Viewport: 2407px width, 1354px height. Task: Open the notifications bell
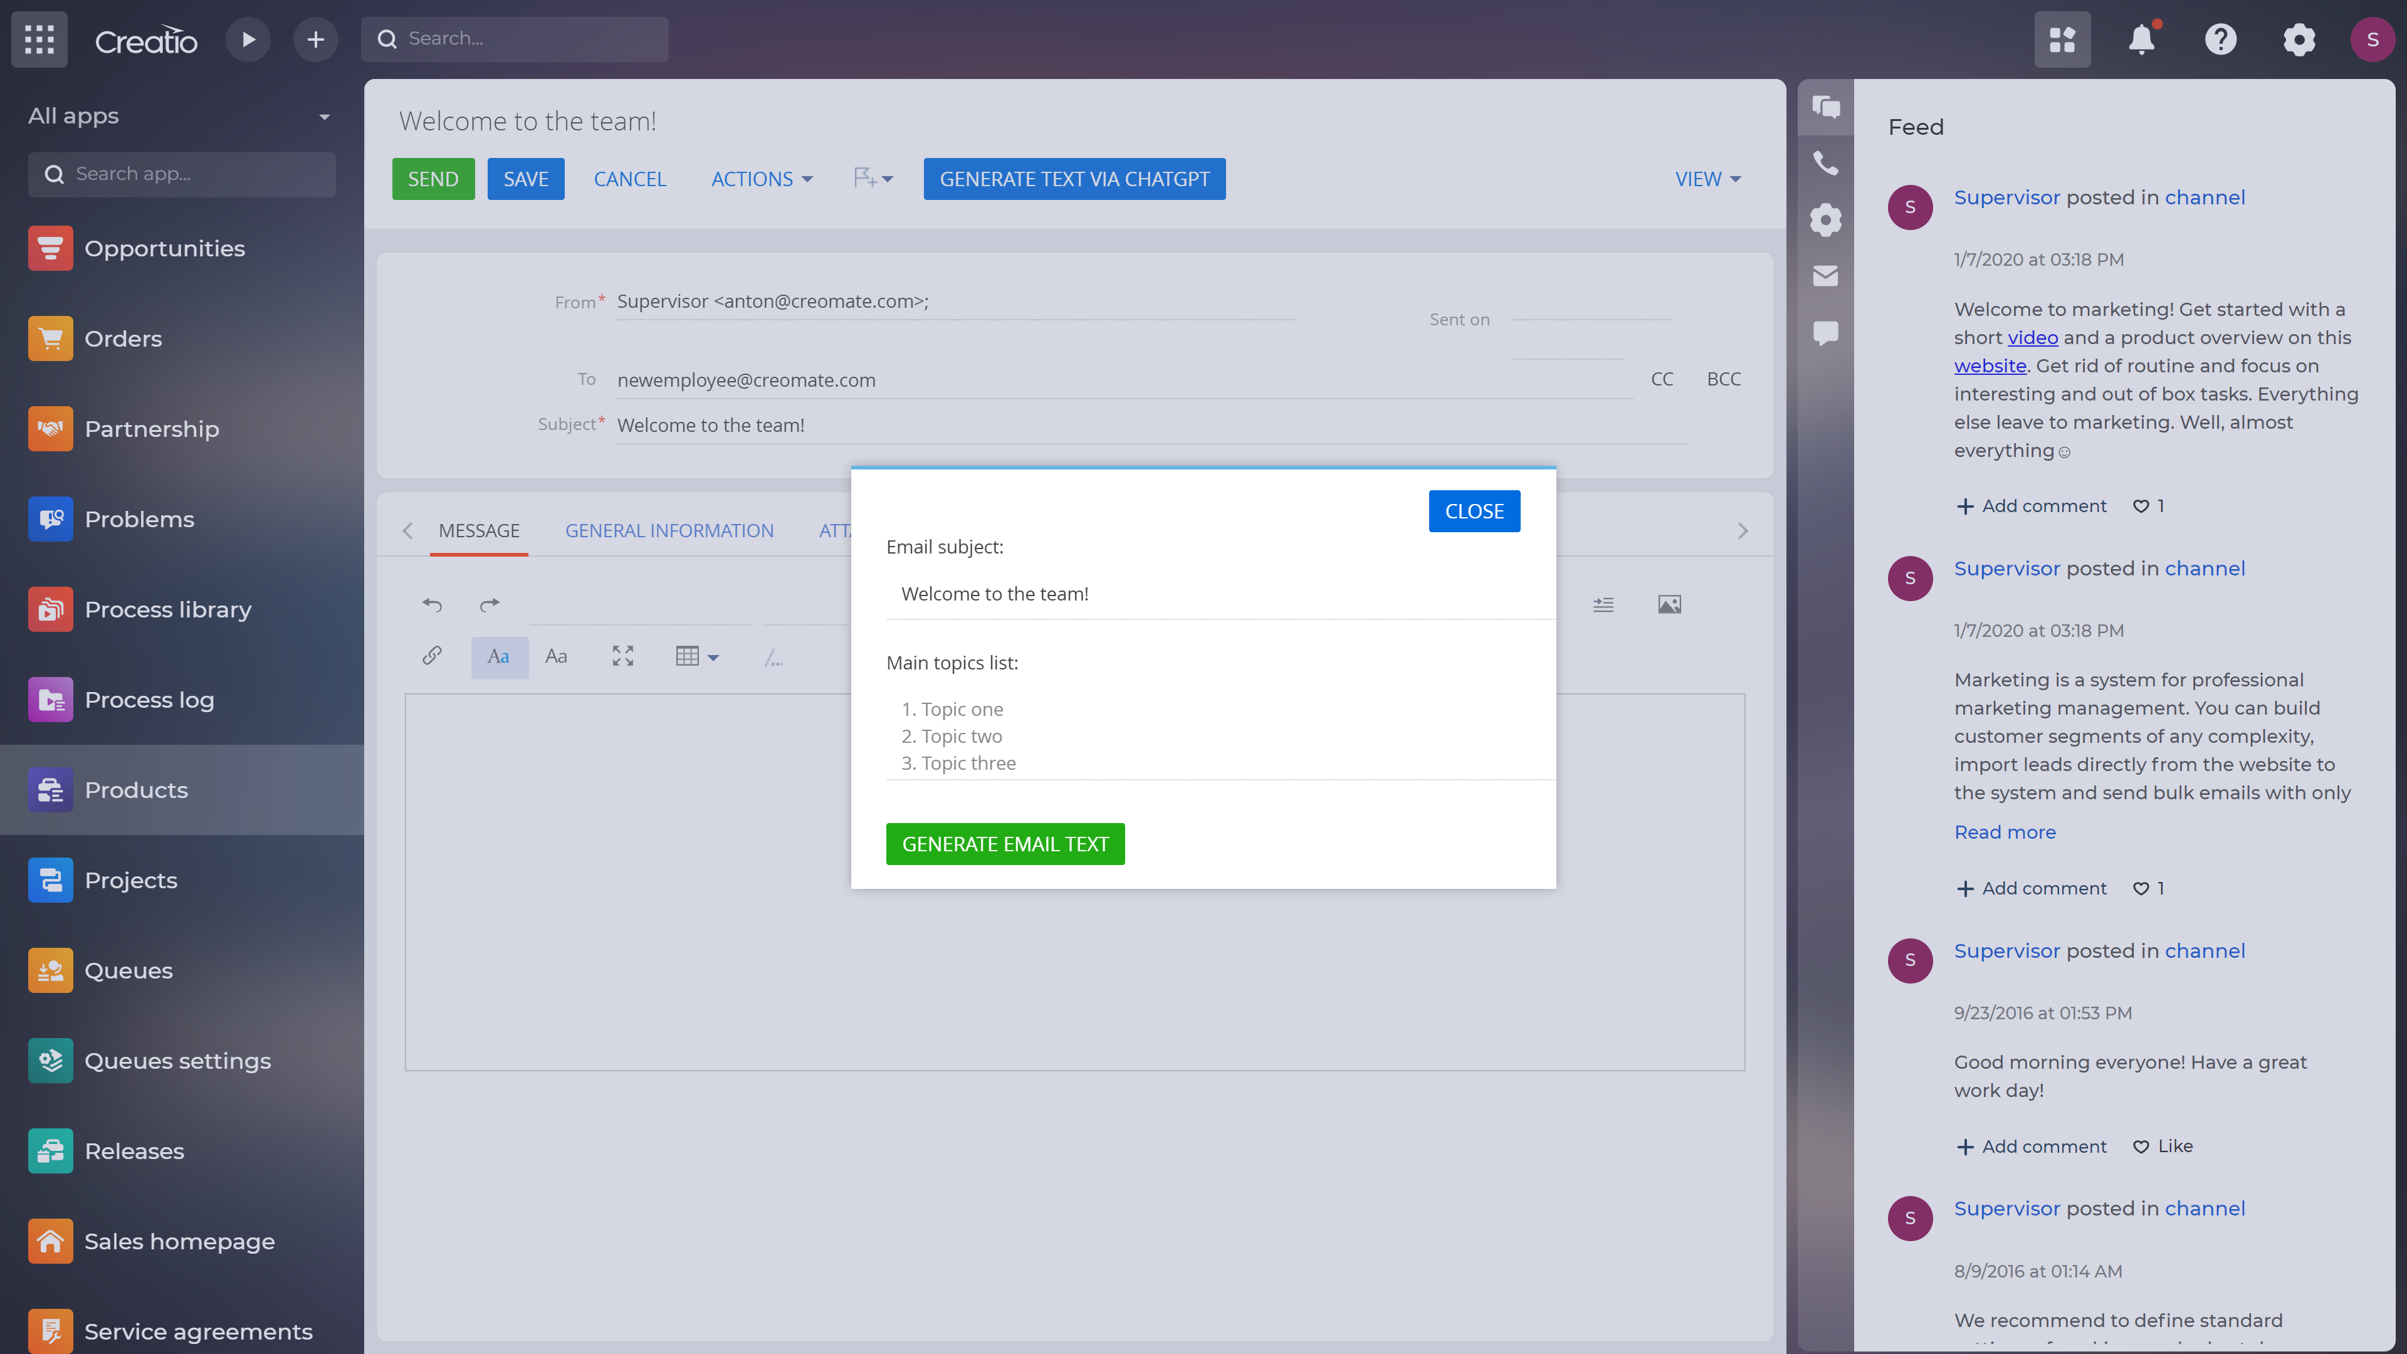pyautogui.click(x=2142, y=39)
